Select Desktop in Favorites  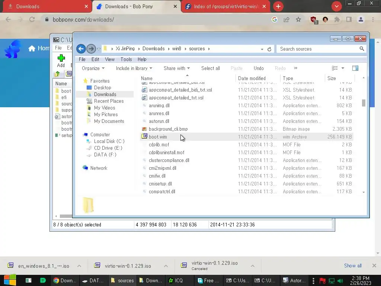[102, 88]
